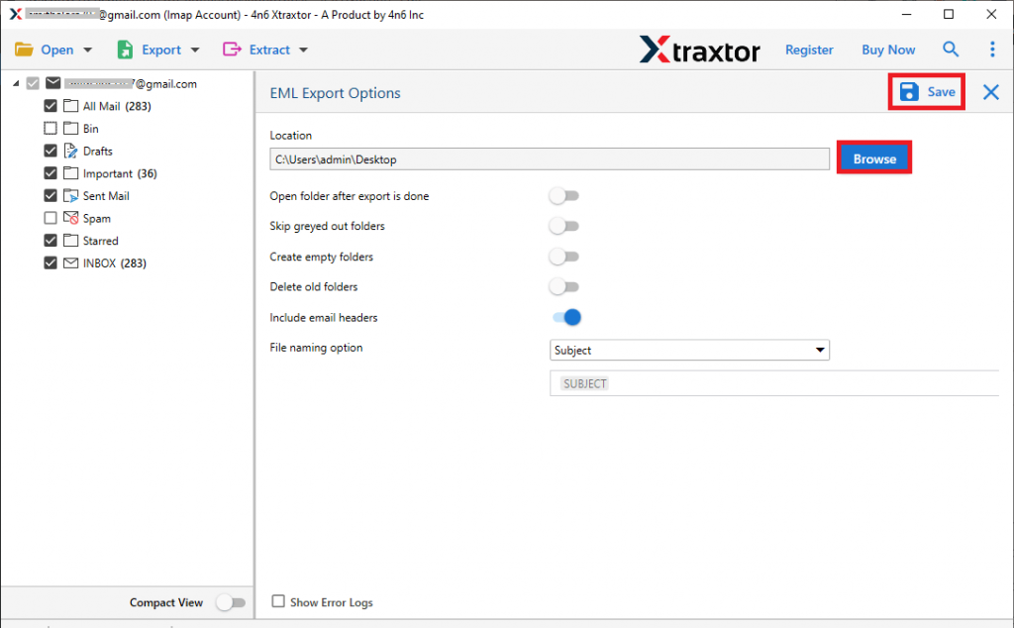Collapse the Gmail account tree node
The width and height of the screenshot is (1014, 628).
[16, 84]
